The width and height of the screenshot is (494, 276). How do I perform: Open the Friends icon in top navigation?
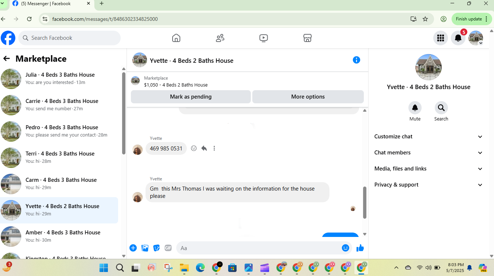pos(220,38)
